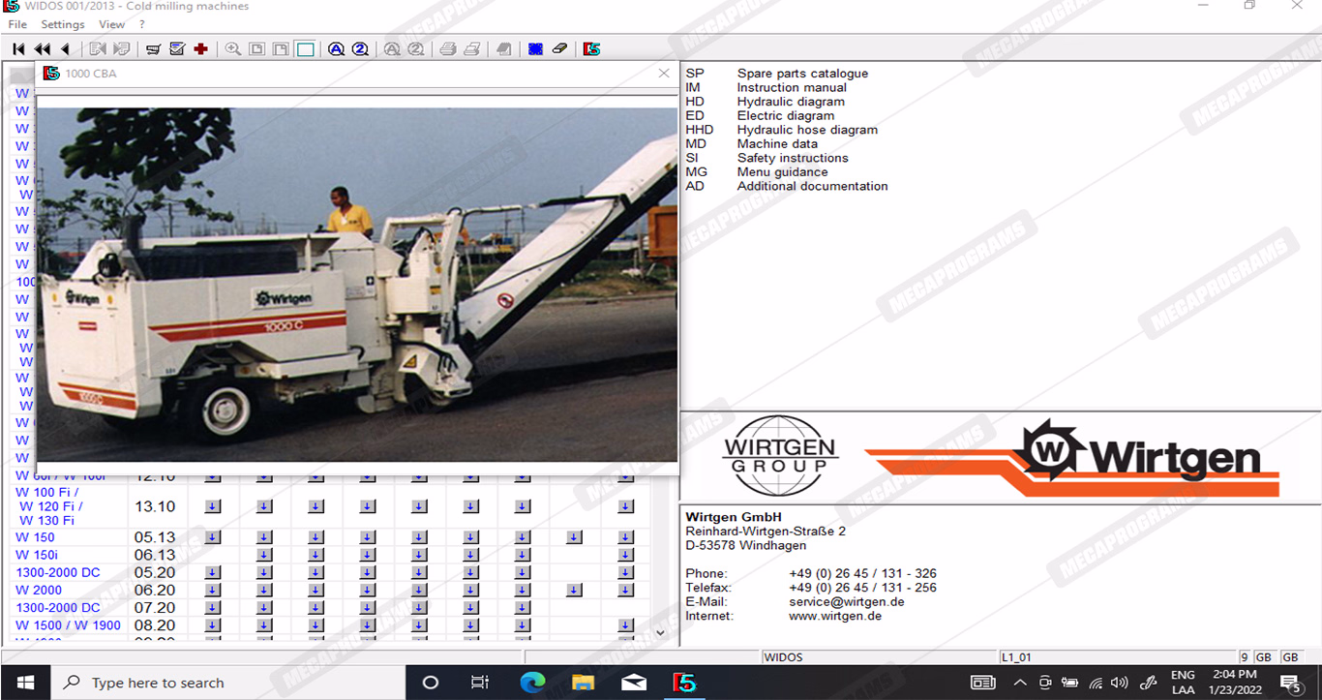This screenshot has height=700, width=1322.
Task: Open the Settings menu
Action: click(x=63, y=24)
